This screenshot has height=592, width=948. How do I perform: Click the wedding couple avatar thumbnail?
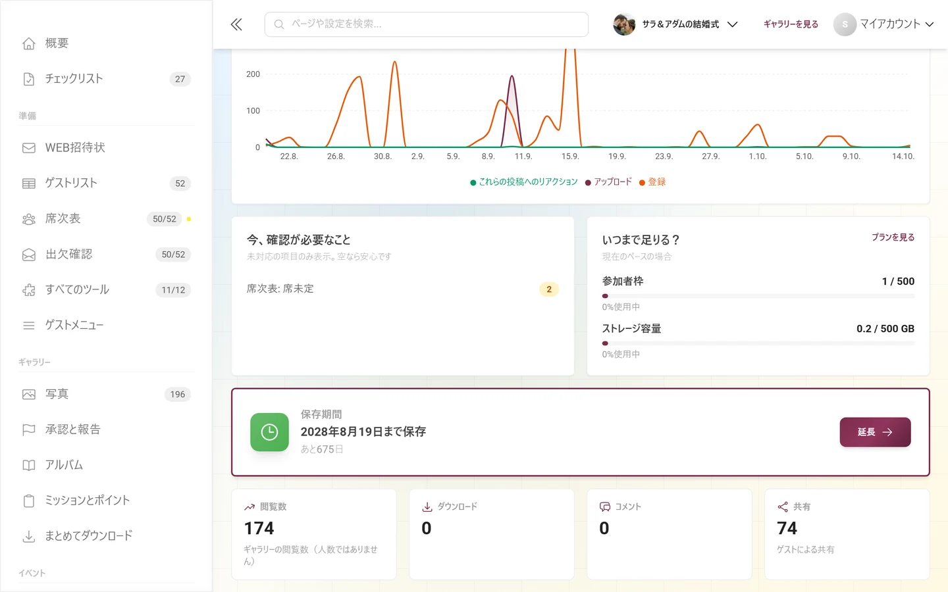[x=624, y=24]
